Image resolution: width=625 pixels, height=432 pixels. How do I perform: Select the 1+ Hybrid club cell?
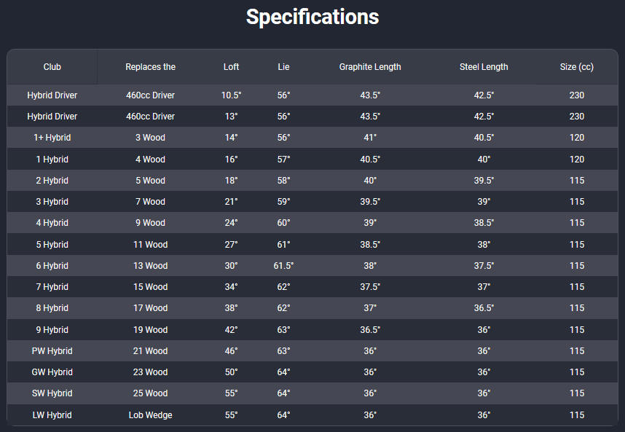52,138
